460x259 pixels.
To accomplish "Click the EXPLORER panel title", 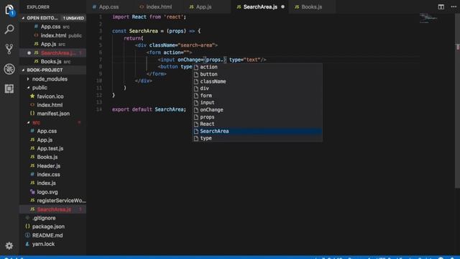I will click(x=38, y=6).
